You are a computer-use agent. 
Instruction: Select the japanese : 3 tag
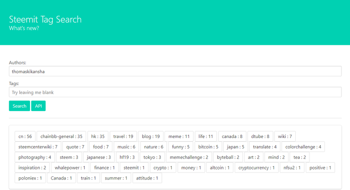[x=99, y=157]
